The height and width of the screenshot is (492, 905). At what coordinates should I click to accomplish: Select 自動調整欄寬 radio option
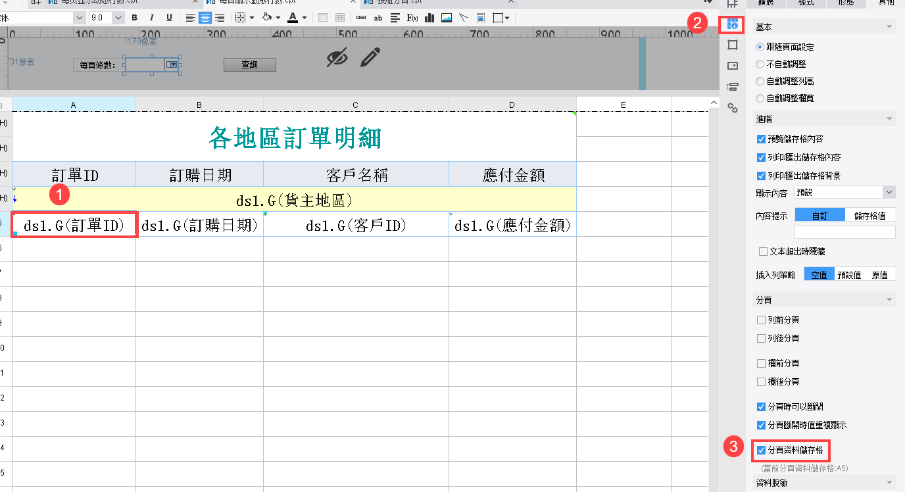click(x=760, y=99)
